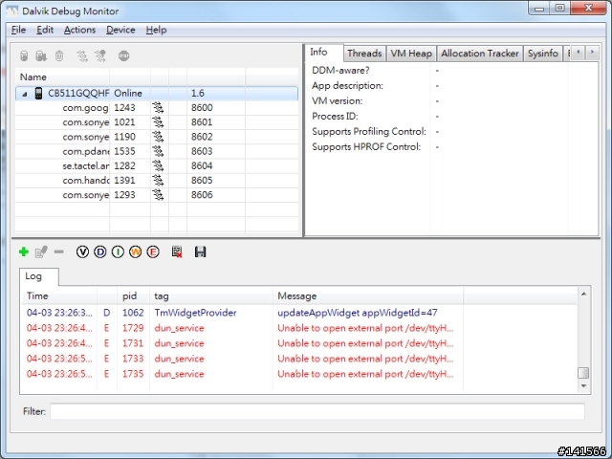This screenshot has width=612, height=459.
Task: Open the Actions menu
Action: (79, 30)
